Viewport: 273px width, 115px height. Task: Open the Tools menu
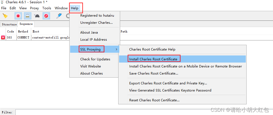[x=47, y=8]
